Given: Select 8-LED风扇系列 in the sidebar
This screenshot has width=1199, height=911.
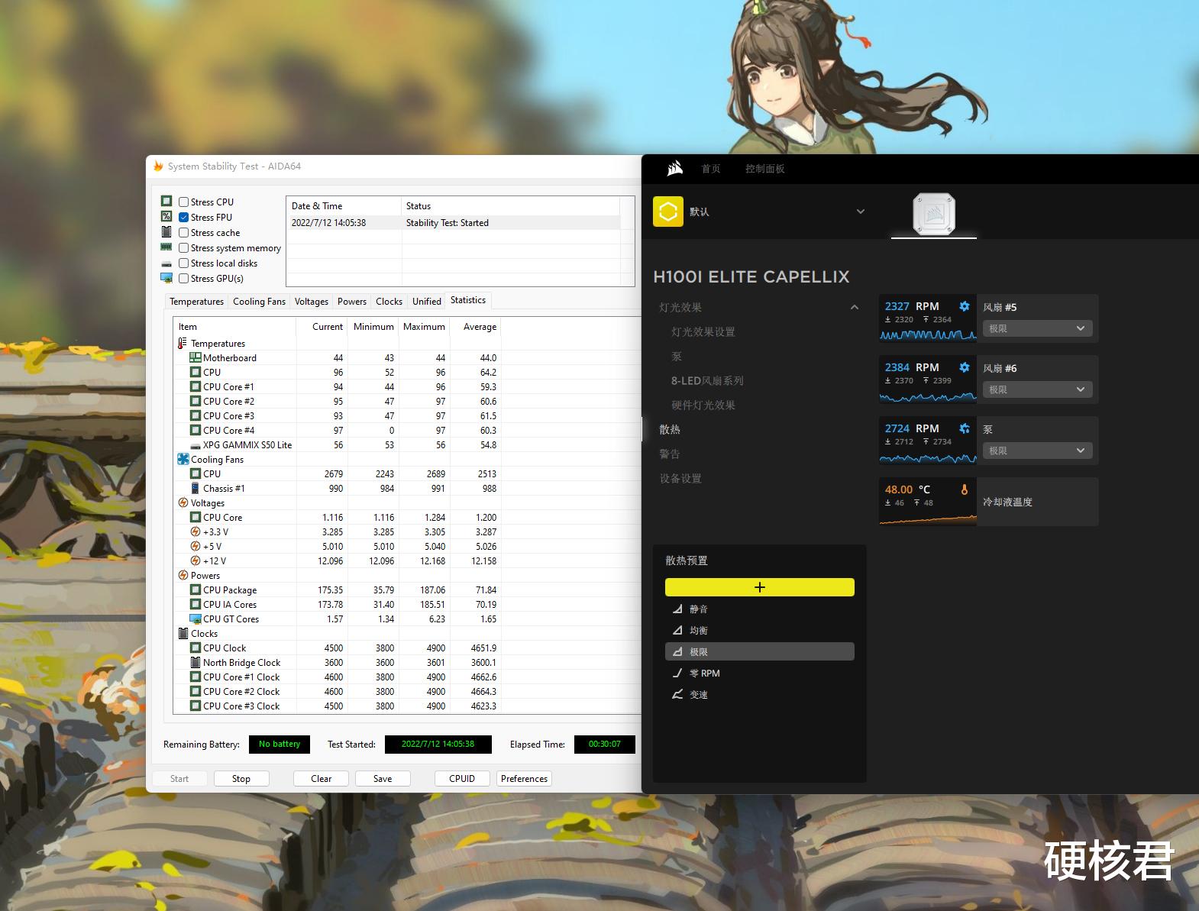Looking at the screenshot, I should [x=707, y=380].
